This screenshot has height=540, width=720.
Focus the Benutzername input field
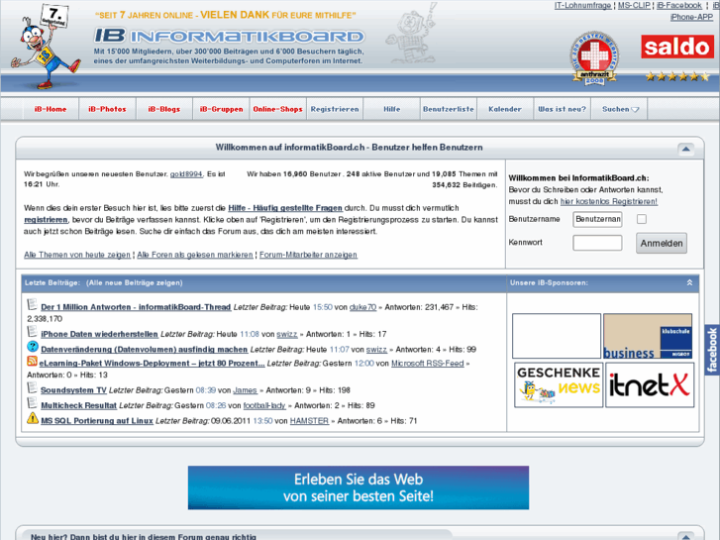point(597,219)
